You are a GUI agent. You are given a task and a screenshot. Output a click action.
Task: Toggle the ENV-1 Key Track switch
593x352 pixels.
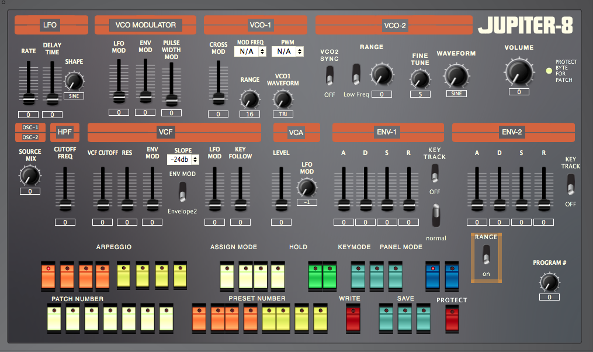click(x=435, y=173)
